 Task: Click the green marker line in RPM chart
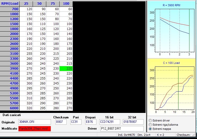(189, 31)
